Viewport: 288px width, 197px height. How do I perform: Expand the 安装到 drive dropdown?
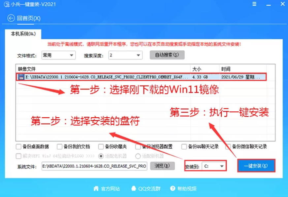pos(214,166)
